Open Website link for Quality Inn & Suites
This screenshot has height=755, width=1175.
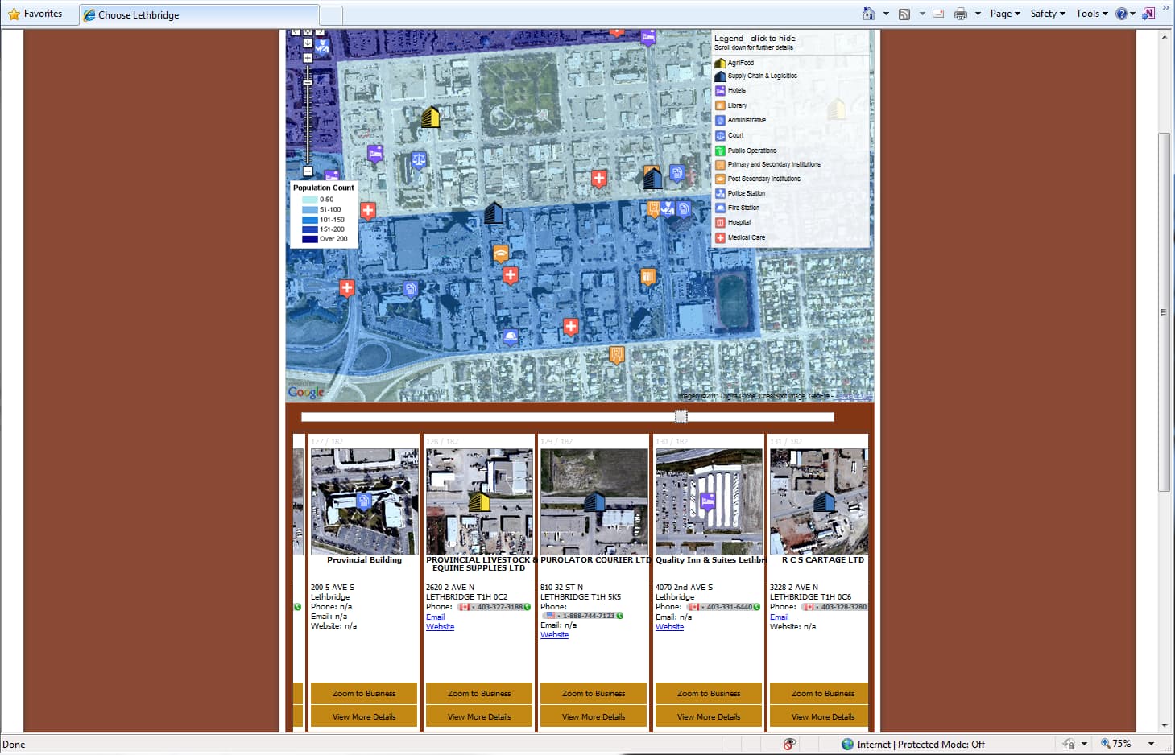pyautogui.click(x=669, y=627)
